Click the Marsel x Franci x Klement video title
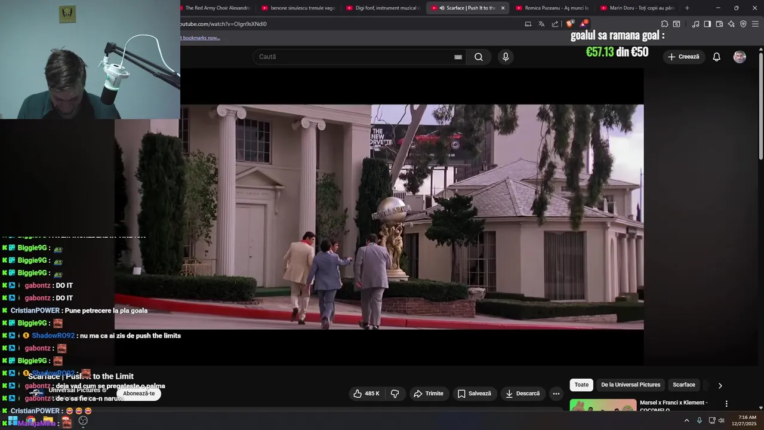 673,406
